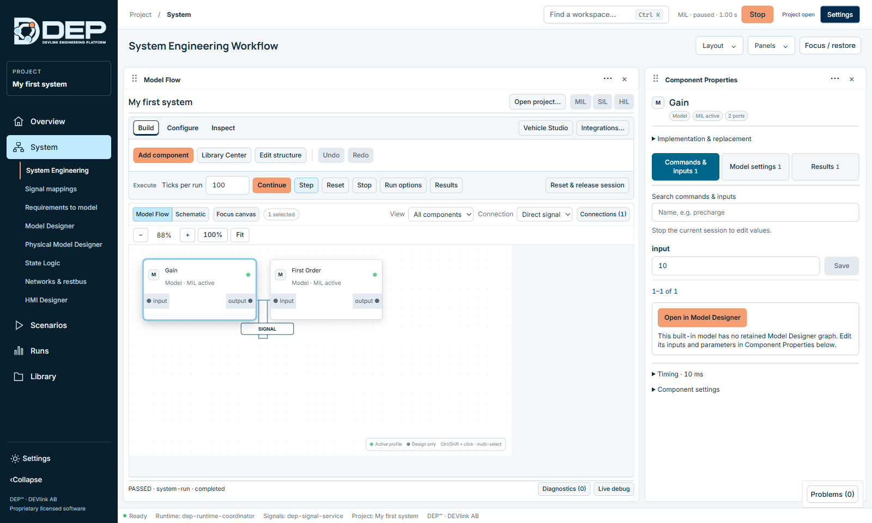Grab the Model Flow panel drag handle
This screenshot has height=523, width=872.
point(135,79)
